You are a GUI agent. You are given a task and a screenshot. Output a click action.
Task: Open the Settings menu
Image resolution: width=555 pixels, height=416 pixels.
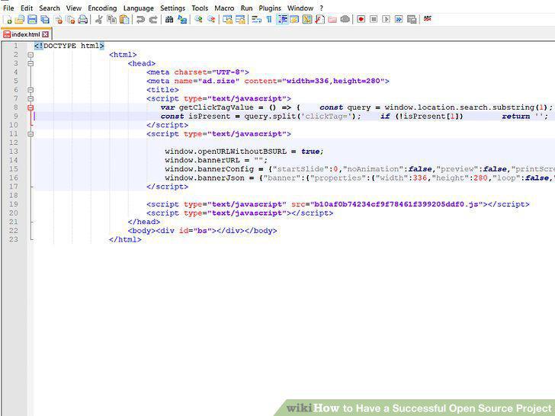click(173, 8)
